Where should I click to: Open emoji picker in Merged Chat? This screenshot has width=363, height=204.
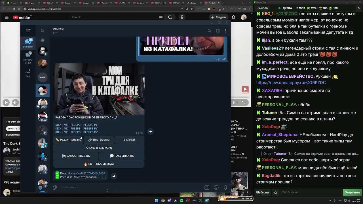click(x=275, y=192)
